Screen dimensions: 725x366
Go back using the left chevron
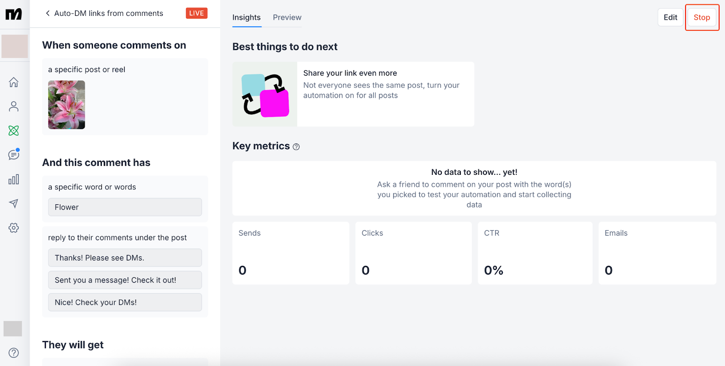pyautogui.click(x=48, y=13)
